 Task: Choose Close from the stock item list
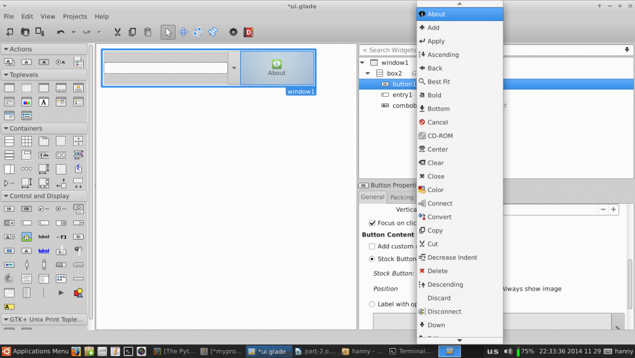tap(437, 176)
